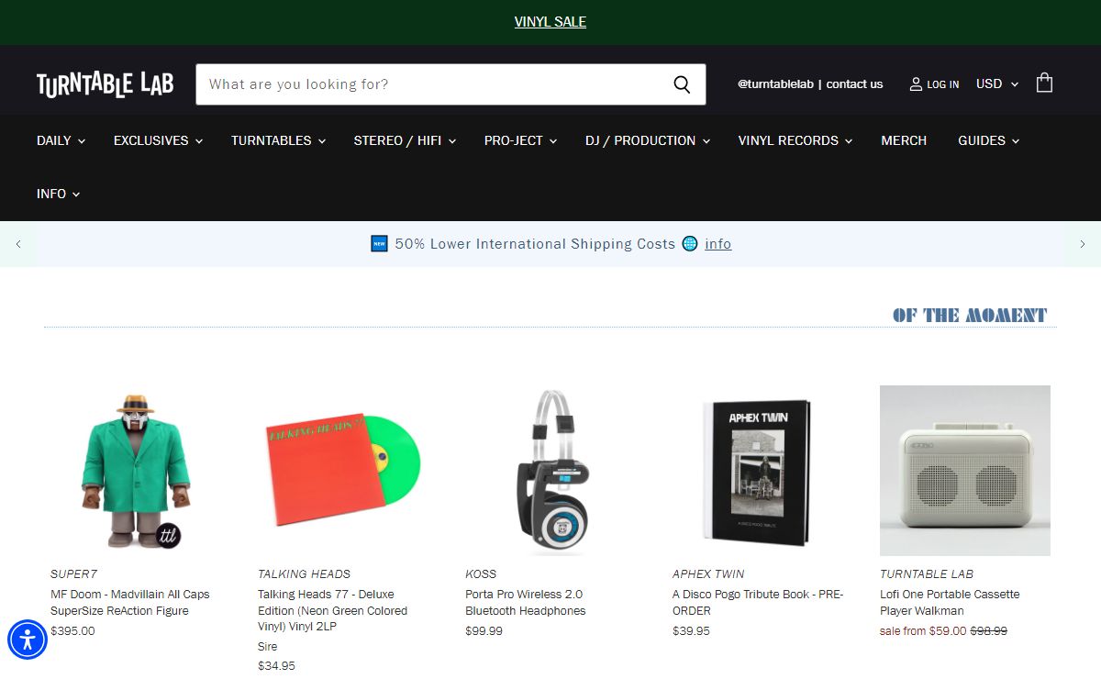The image size is (1101, 679).
Task: Go to next announcement slide arrow
Action: (1083, 244)
